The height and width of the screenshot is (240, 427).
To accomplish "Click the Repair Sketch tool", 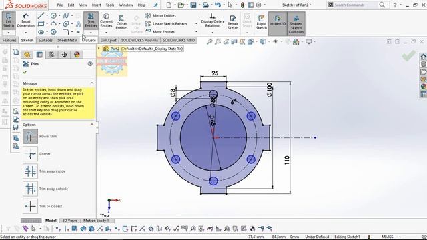I will pos(233,22).
